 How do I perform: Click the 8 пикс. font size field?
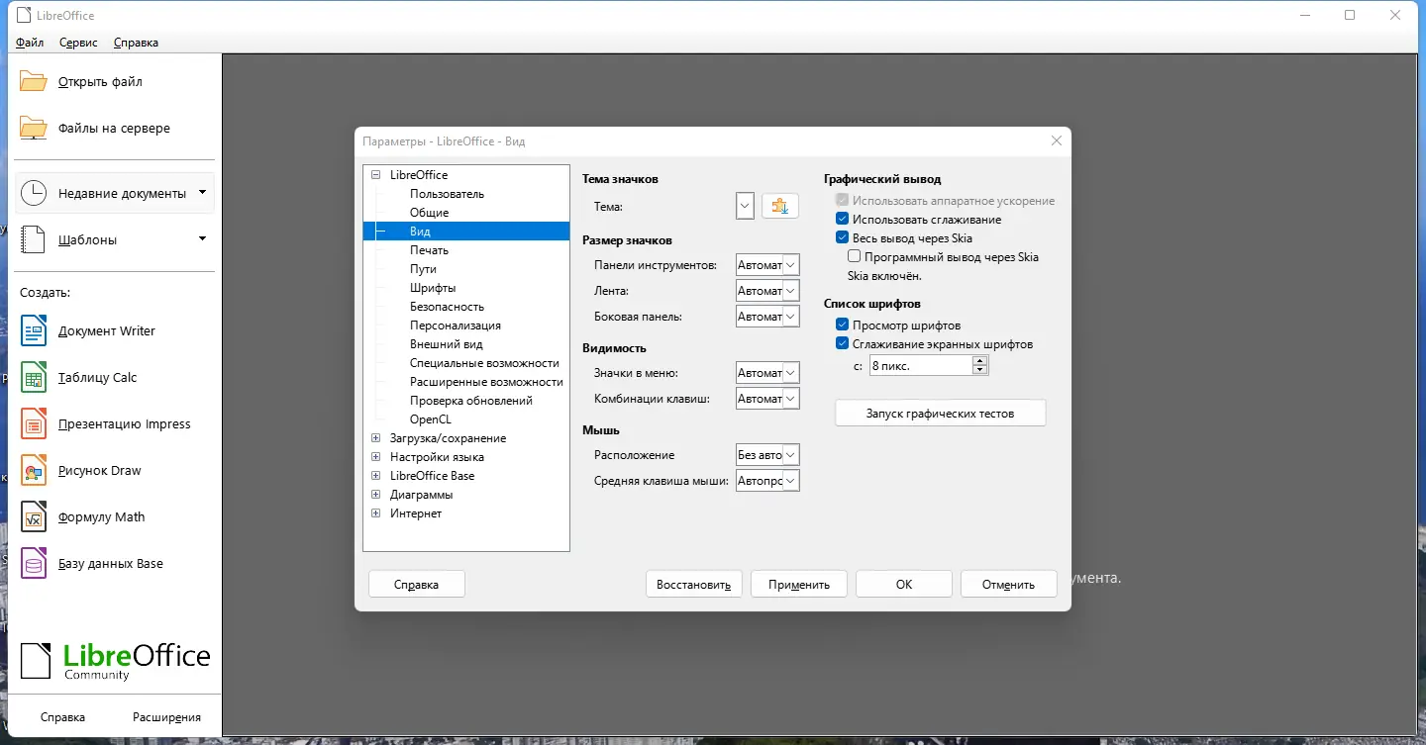click(x=920, y=365)
